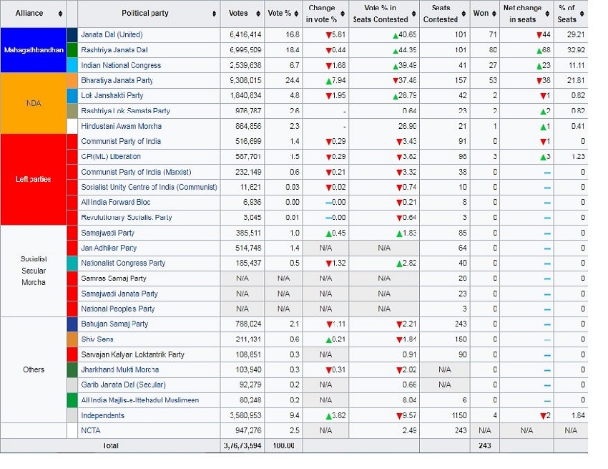The height and width of the screenshot is (469, 608).
Task: Click % of seats value 32.92
Action: 575,49
